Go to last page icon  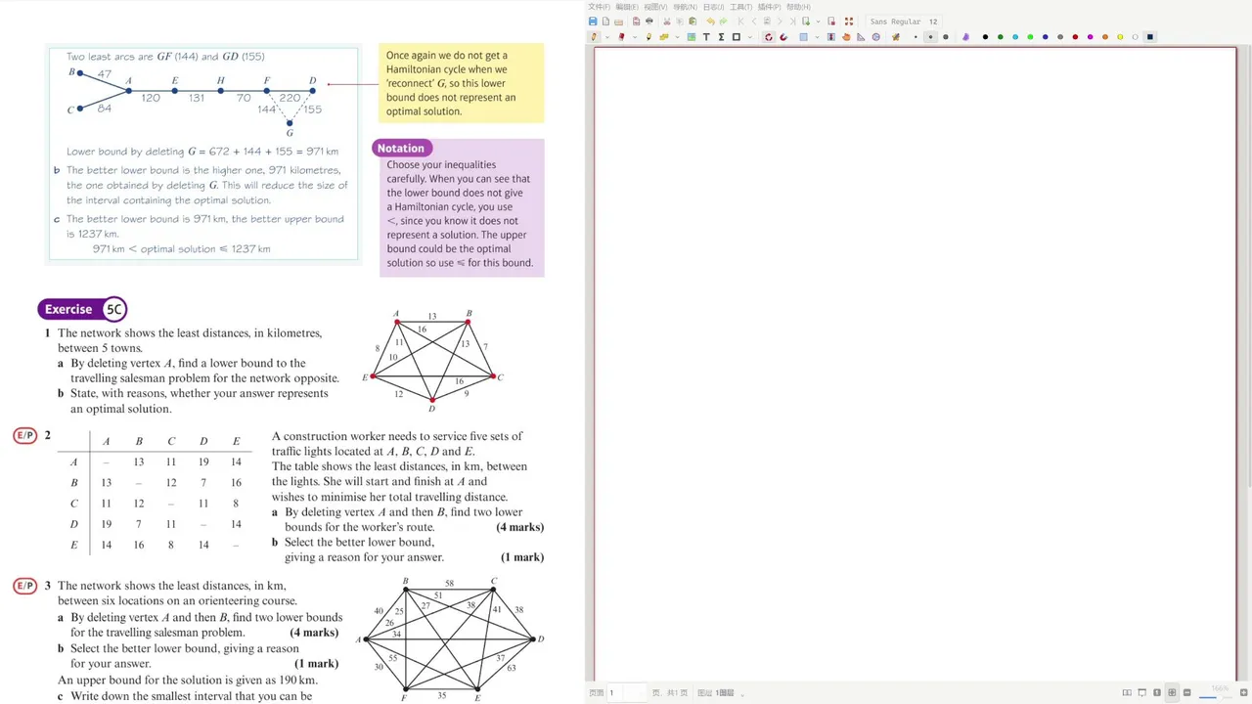792,21
